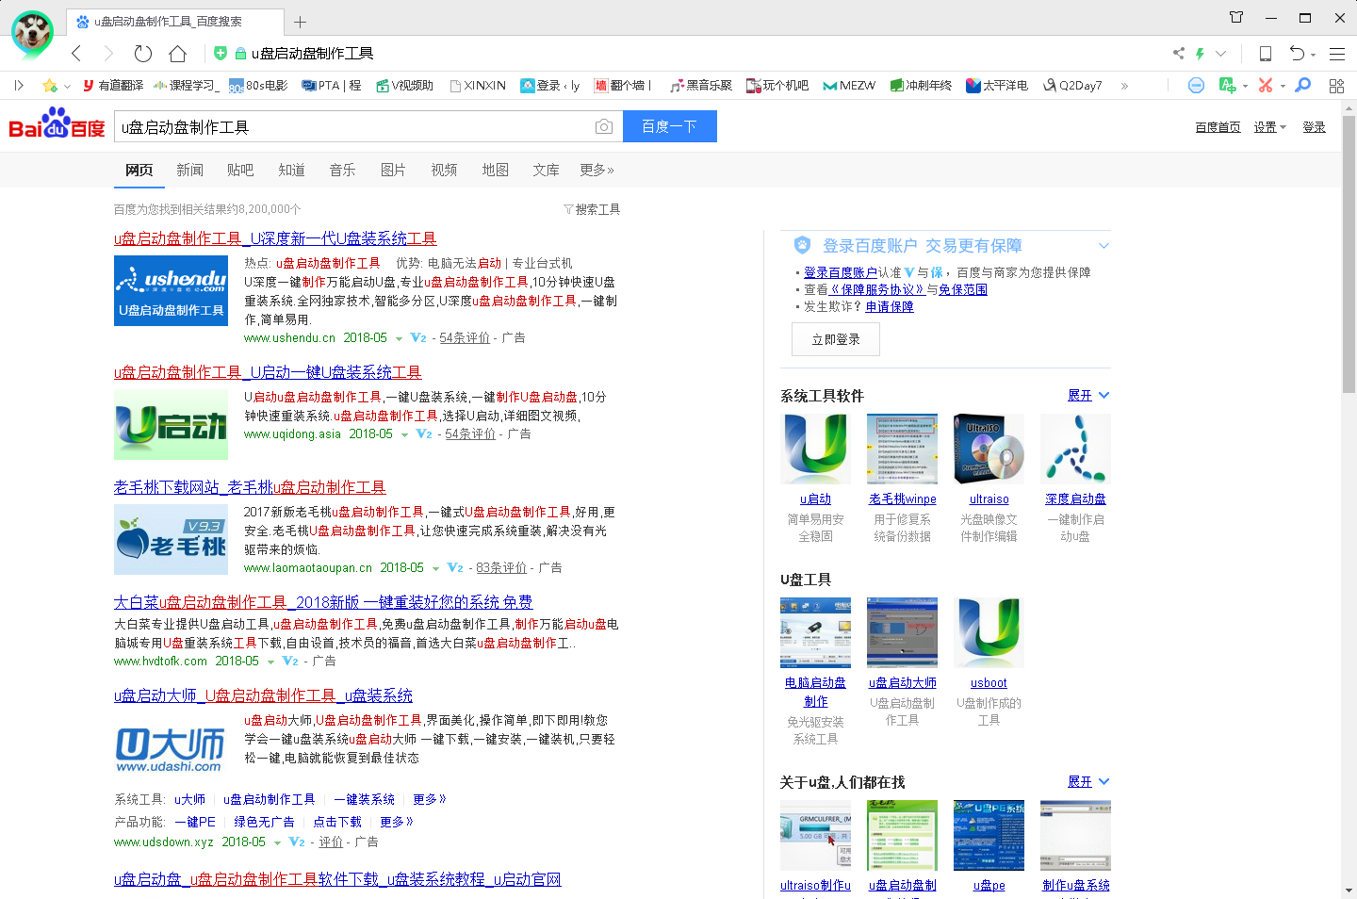Viewport: 1357px width, 899px height.
Task: Click the camera image search icon
Action: point(604,126)
